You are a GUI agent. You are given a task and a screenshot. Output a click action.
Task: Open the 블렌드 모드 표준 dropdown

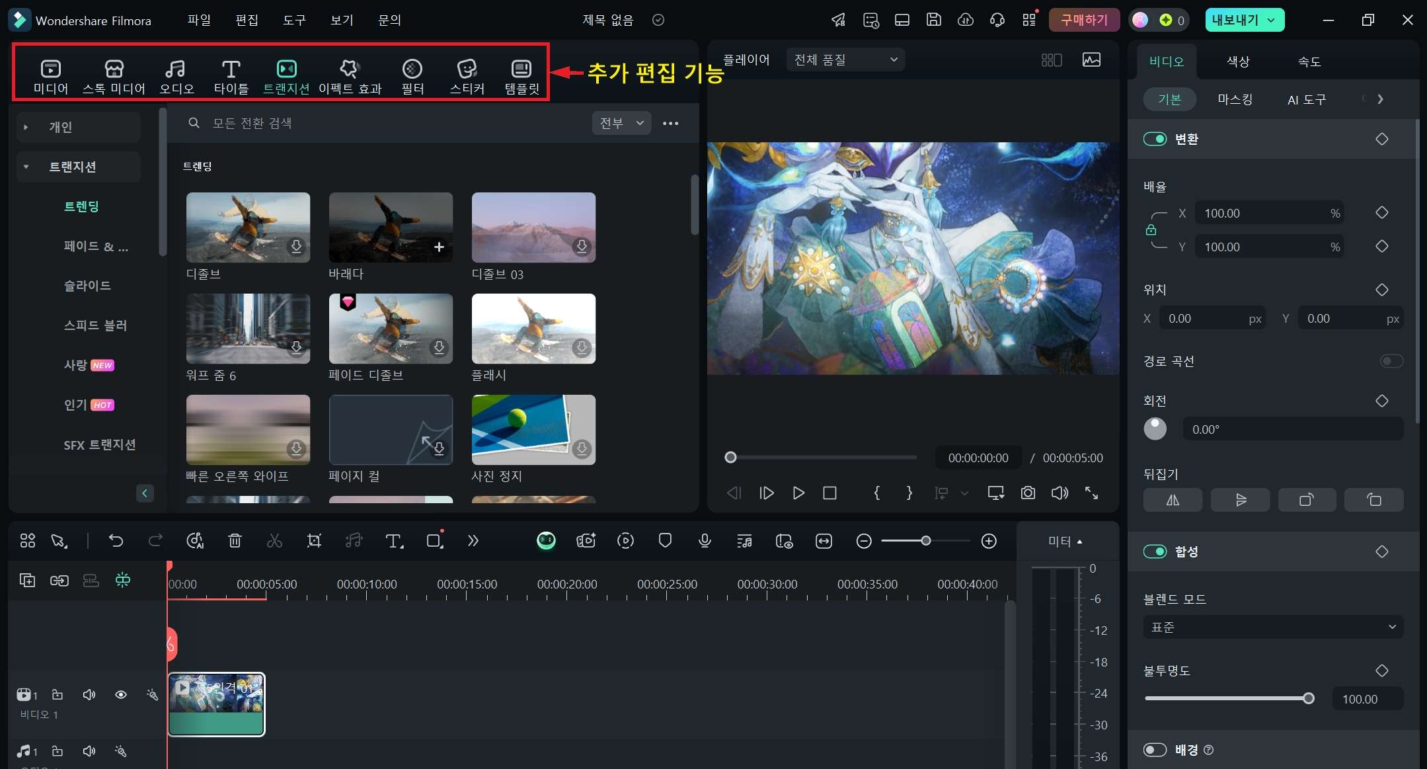(x=1273, y=627)
